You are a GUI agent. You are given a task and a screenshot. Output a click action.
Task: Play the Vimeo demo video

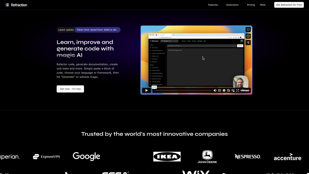point(146,90)
